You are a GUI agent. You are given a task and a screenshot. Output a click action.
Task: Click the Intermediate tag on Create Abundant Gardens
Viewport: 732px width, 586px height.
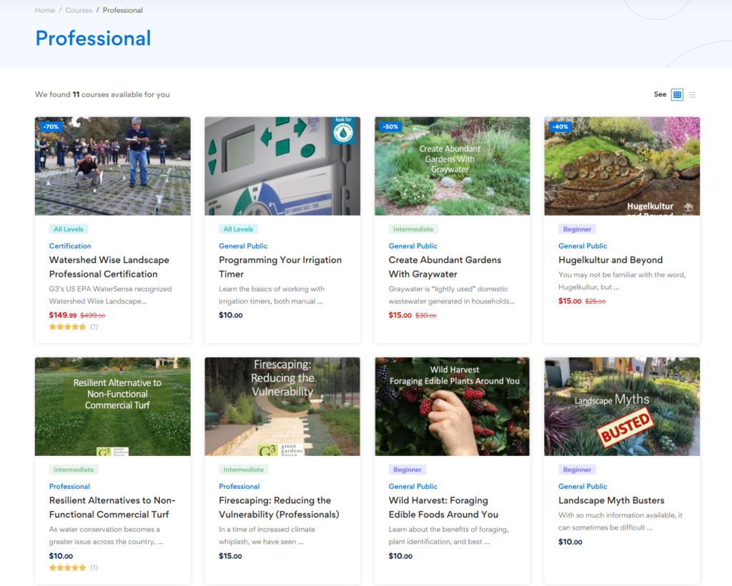(413, 229)
